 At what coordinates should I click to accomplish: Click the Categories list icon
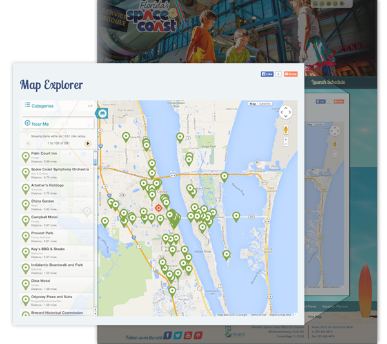[x=27, y=105]
